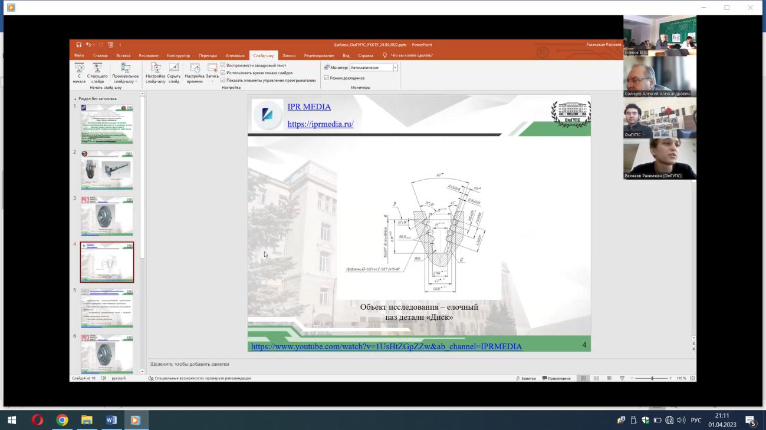Start slideshow from current slide icon
The image size is (766, 430).
[97, 68]
